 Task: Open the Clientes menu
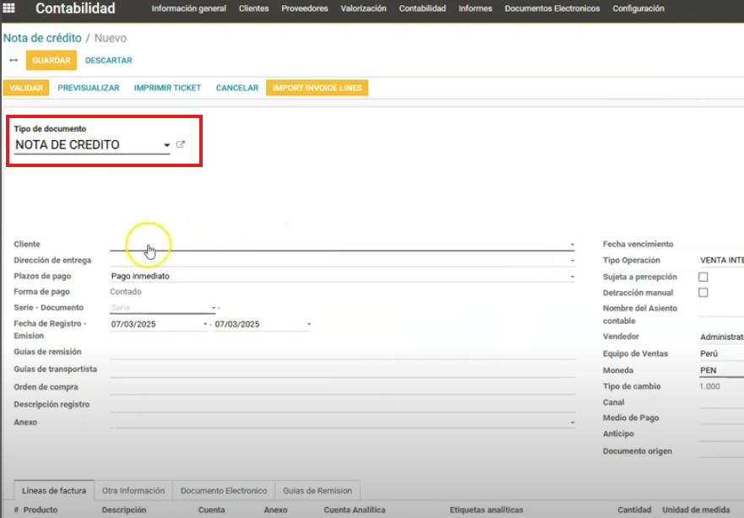[253, 8]
